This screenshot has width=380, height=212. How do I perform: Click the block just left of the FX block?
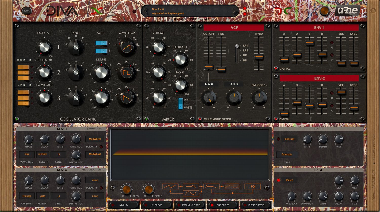click(232, 187)
